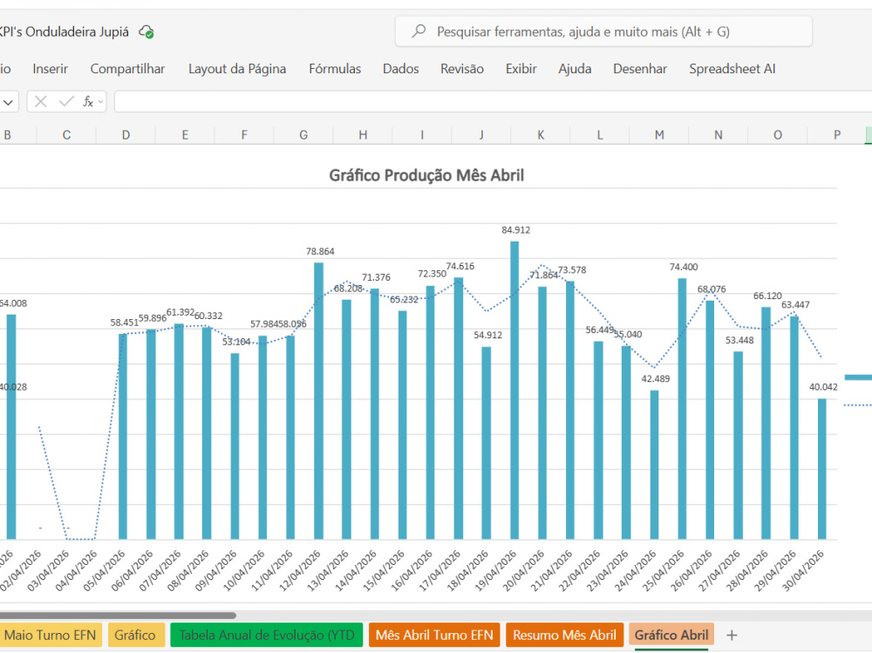
Task: Select column D header
Action: click(x=126, y=135)
